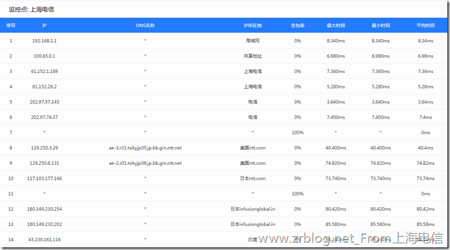
Task: Select max time 6.980ms in row 2
Action: 336,56
